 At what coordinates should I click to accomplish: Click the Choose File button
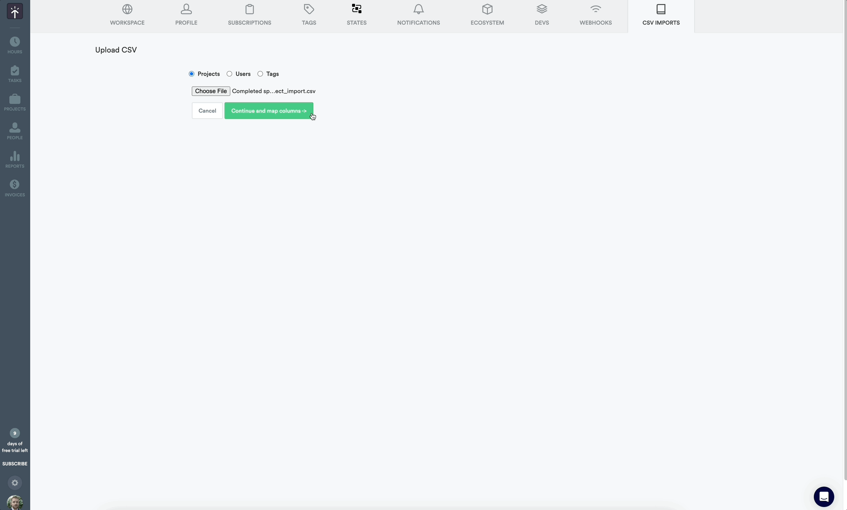[x=211, y=91]
